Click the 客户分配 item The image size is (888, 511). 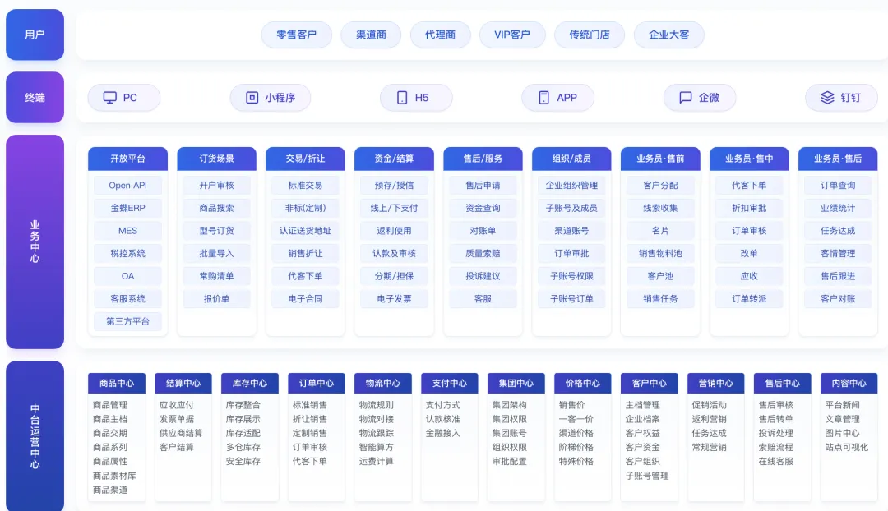tap(660, 185)
